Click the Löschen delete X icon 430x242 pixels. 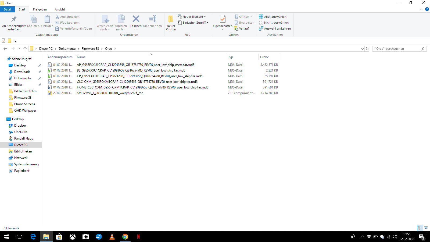point(136,19)
